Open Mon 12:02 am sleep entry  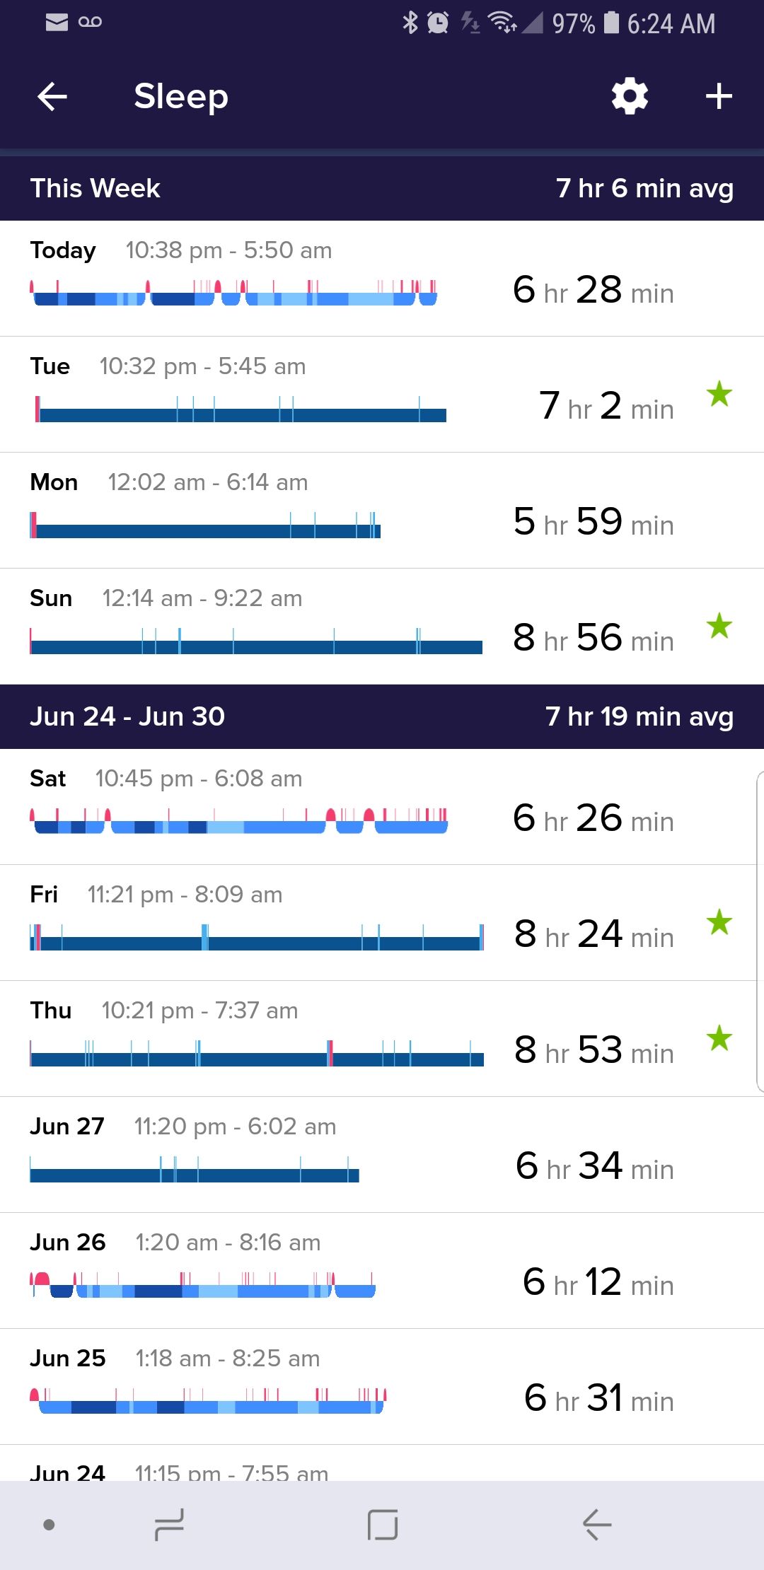(382, 511)
